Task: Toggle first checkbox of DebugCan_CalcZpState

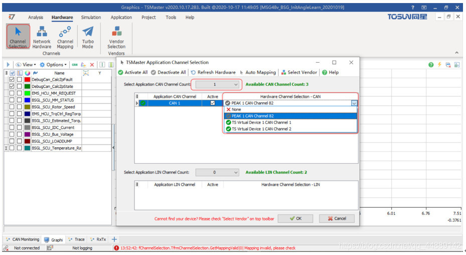Action: 12,86
